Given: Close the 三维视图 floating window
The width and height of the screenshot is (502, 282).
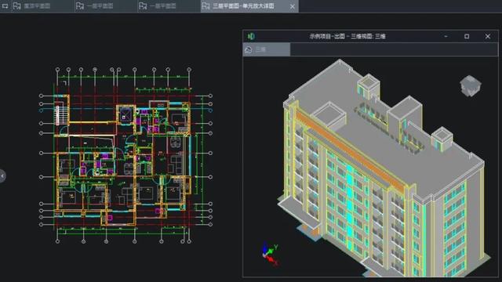Looking at the screenshot, I should pos(488,36).
